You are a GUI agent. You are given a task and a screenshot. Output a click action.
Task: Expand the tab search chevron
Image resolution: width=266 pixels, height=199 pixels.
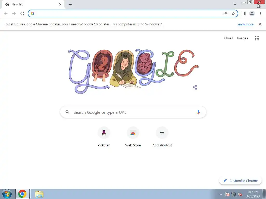(235, 4)
